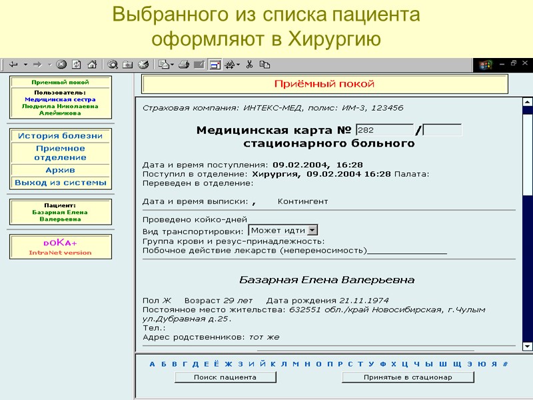Filter patients by letter К

click(x=273, y=364)
